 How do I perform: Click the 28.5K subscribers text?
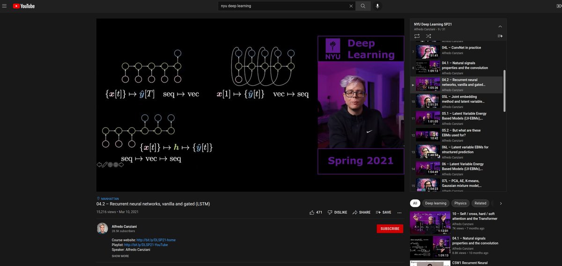123,231
